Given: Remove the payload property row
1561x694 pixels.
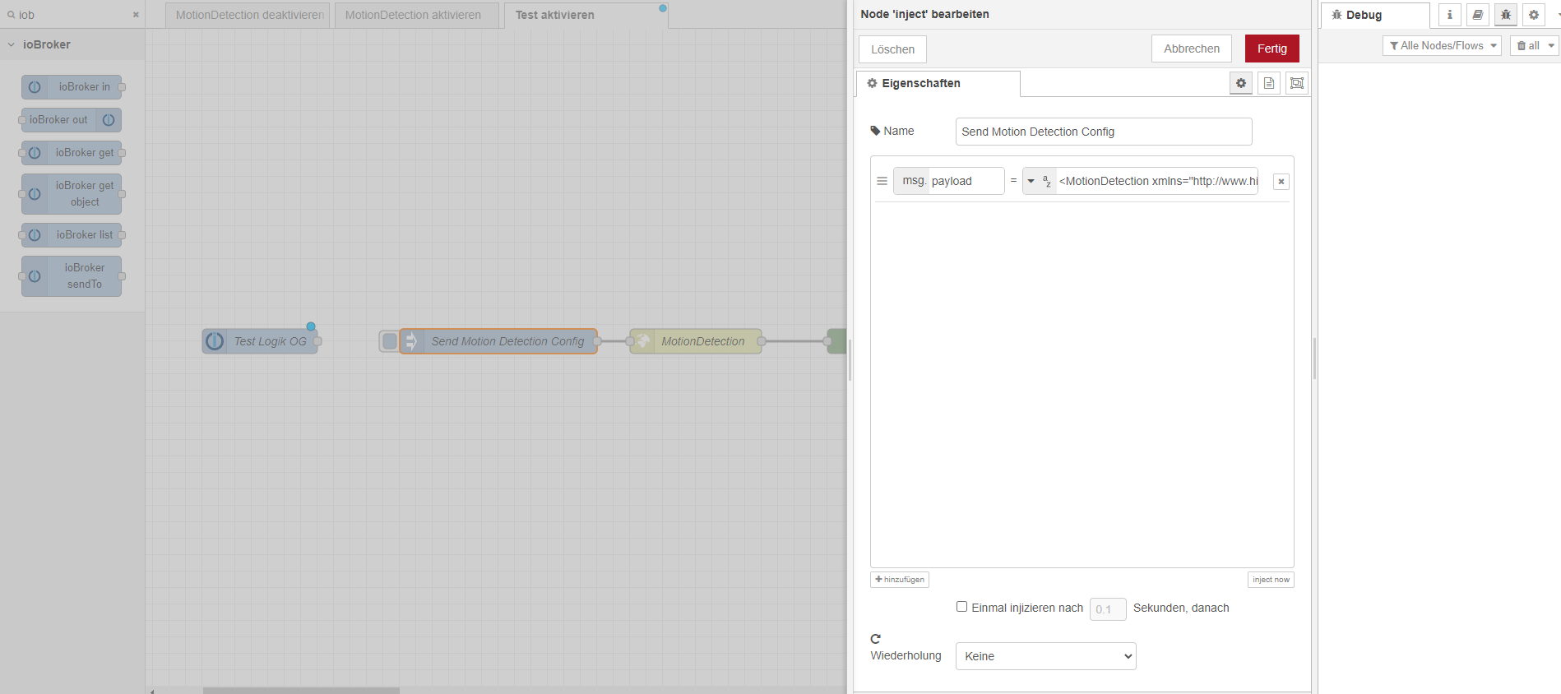Looking at the screenshot, I should pos(1281,182).
